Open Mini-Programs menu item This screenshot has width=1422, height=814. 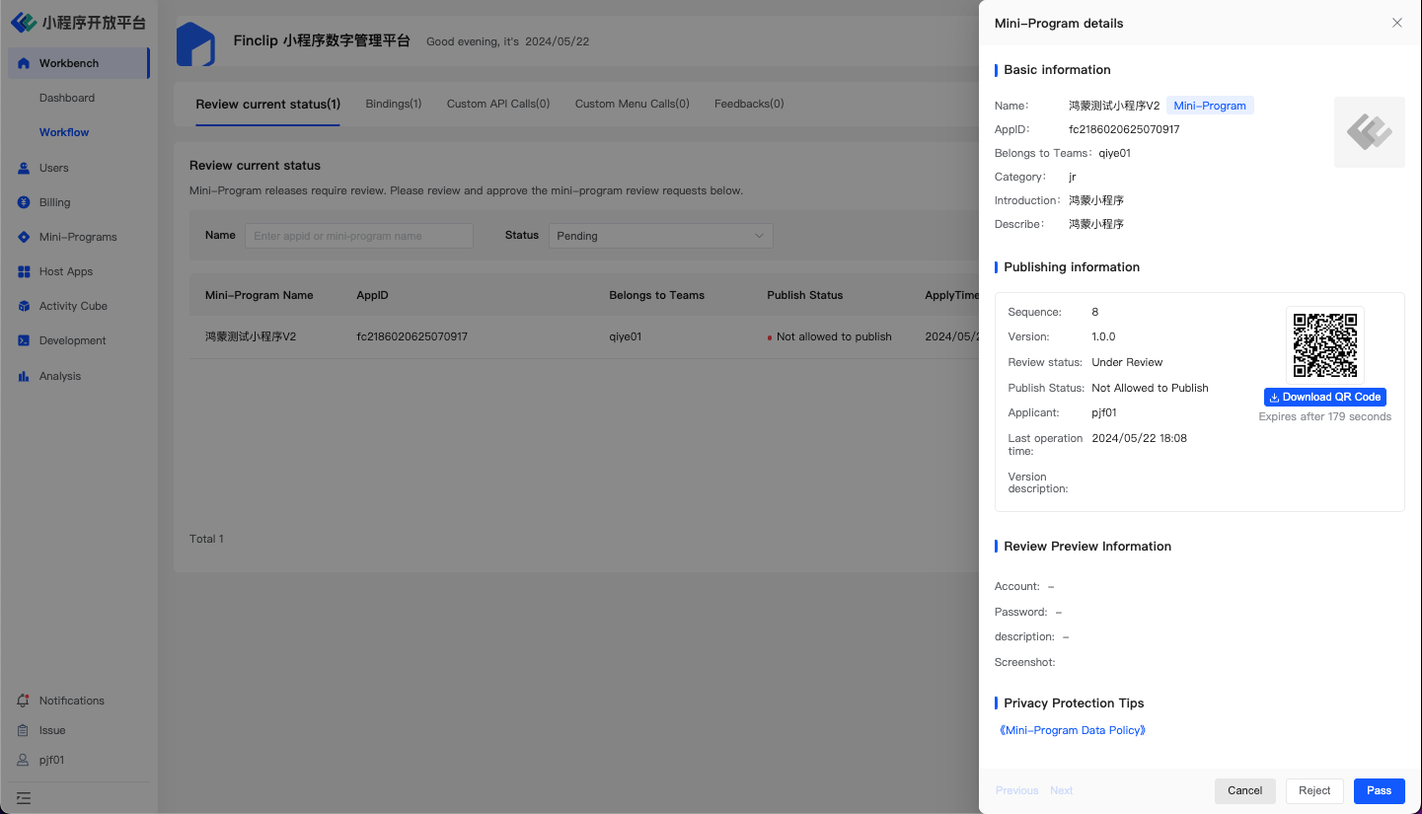(x=79, y=237)
